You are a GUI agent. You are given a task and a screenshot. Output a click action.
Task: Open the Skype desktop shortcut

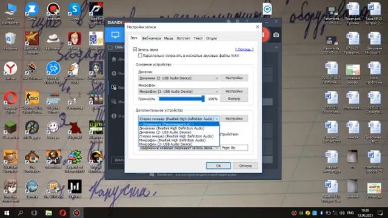[75, 12]
